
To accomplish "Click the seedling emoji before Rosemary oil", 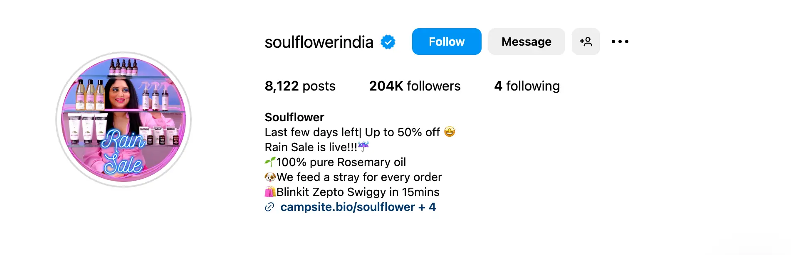I will [270, 162].
